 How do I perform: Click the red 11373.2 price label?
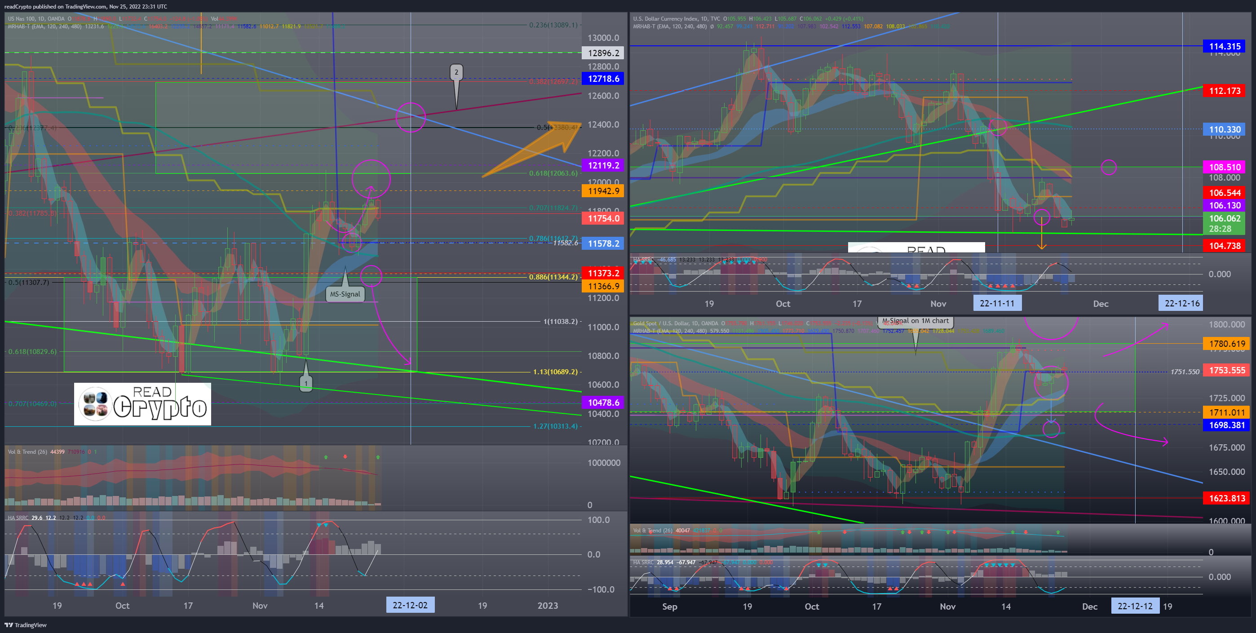click(603, 273)
